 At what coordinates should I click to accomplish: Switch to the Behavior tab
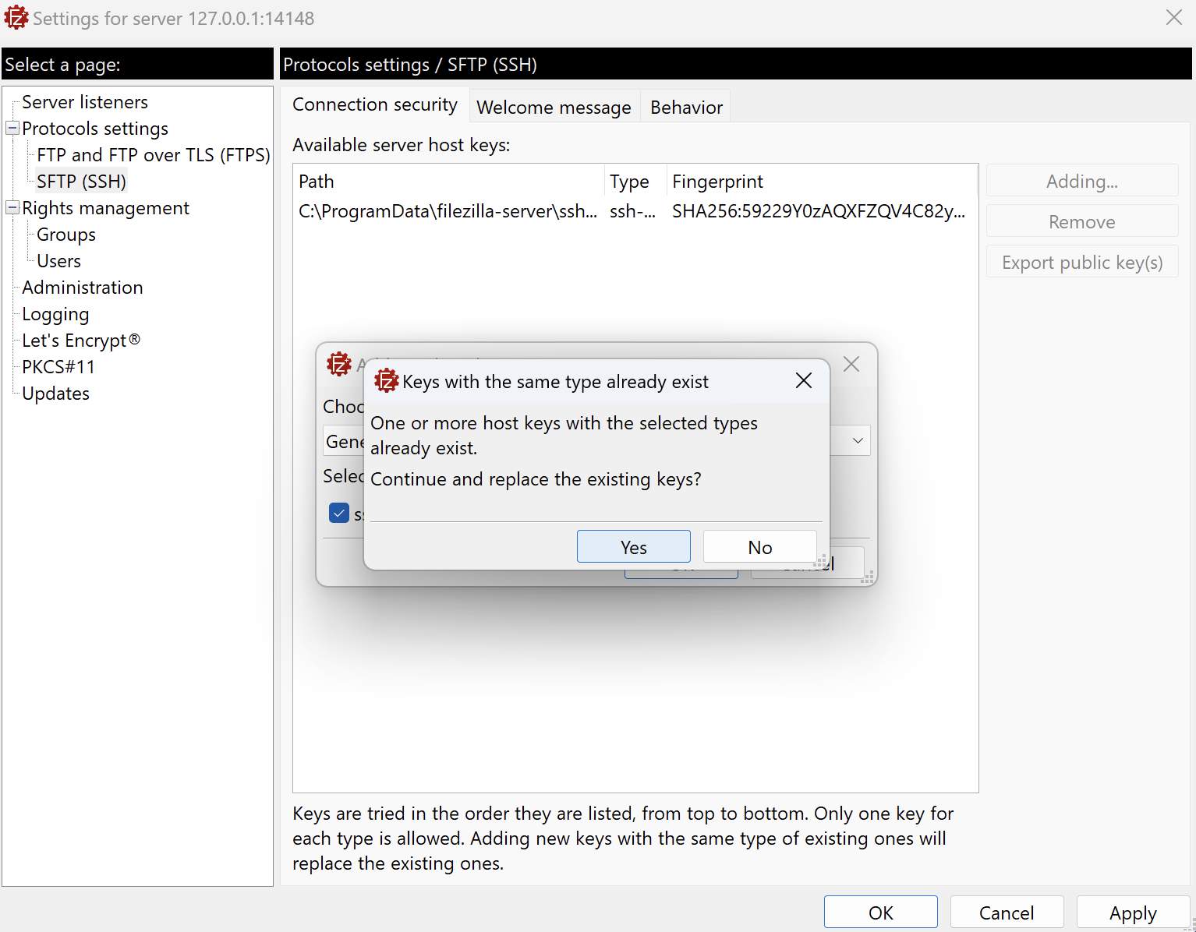click(x=687, y=107)
